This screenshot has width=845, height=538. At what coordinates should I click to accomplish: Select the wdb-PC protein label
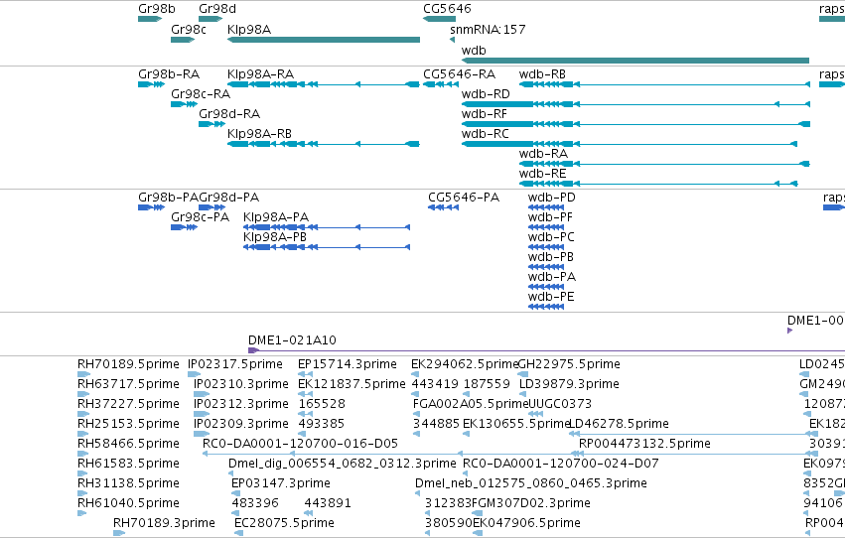click(x=551, y=237)
